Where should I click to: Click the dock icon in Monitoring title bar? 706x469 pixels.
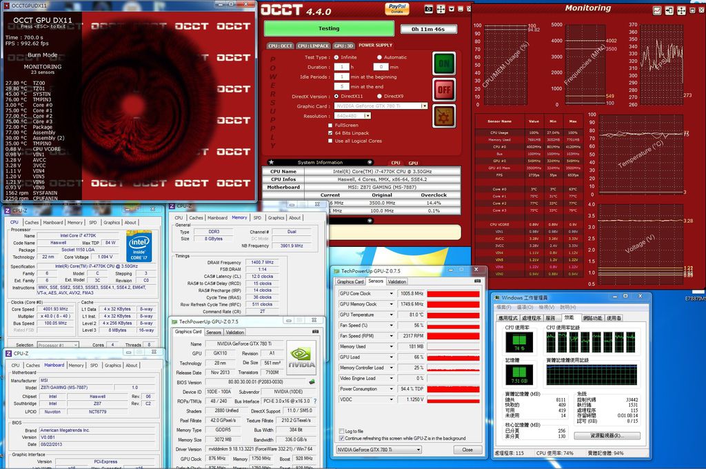click(669, 10)
